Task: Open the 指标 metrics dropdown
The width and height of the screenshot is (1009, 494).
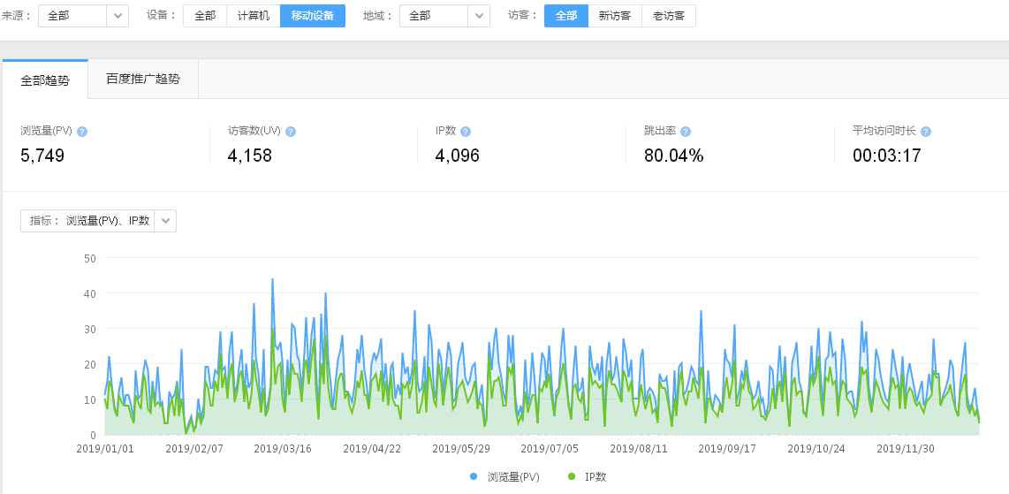Action: coord(98,221)
